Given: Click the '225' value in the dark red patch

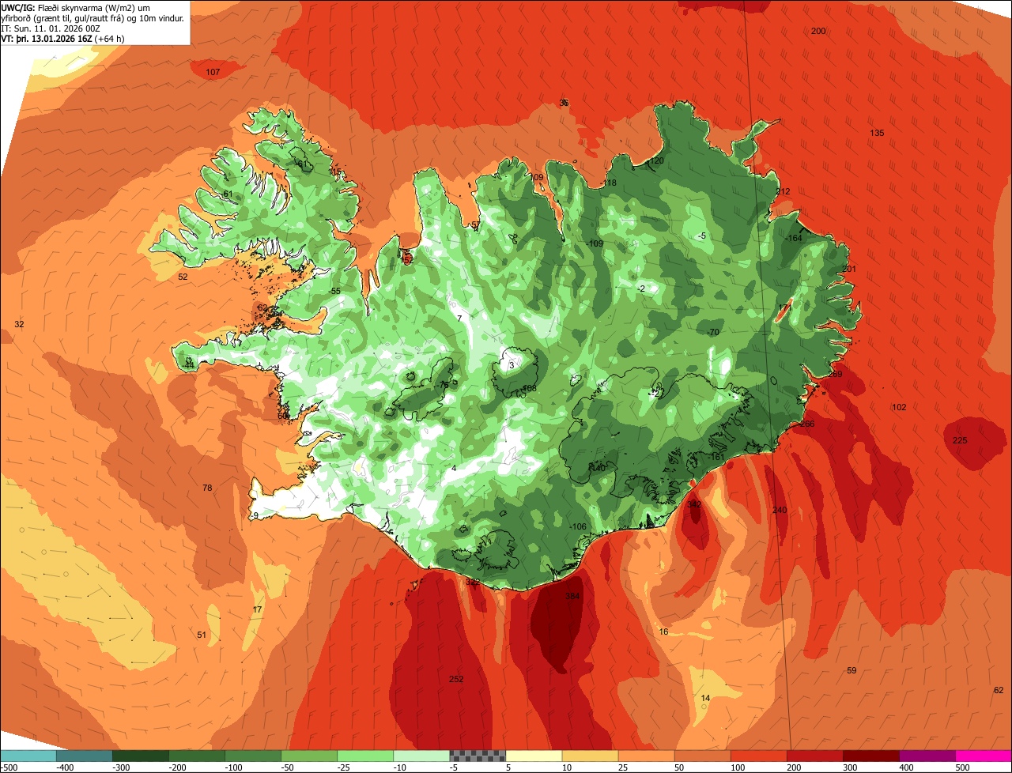Looking at the screenshot, I should pos(960,441).
